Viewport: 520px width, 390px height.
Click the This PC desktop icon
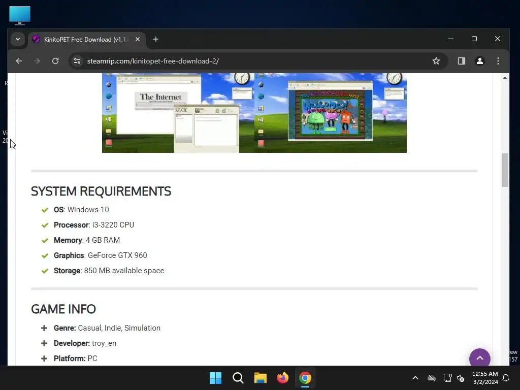(20, 15)
